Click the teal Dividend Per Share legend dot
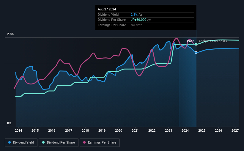Screen dimensions: 244x151 pos(43,142)
